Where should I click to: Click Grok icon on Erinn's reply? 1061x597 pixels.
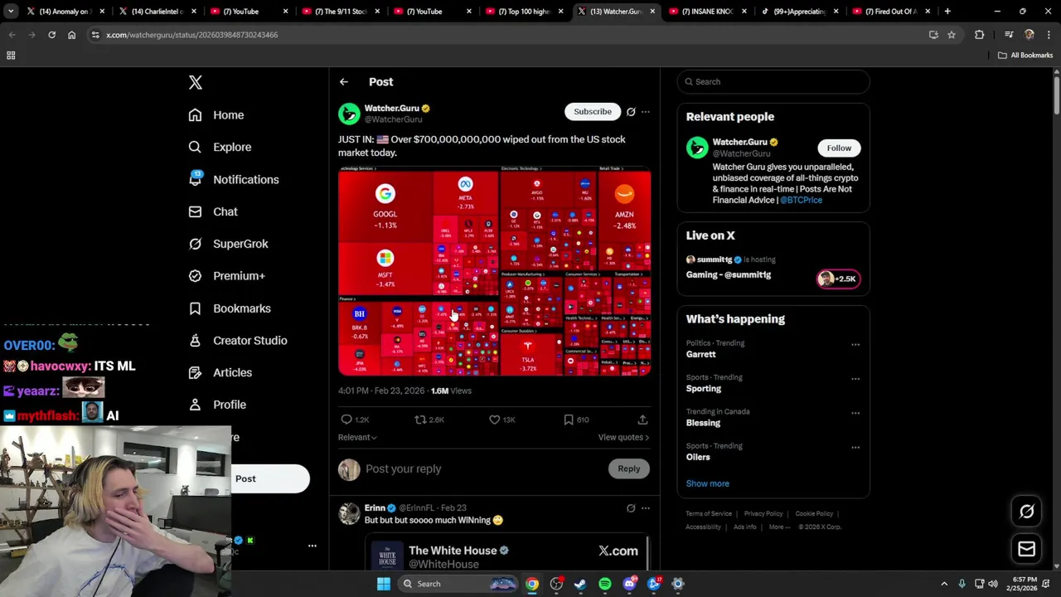631,508
